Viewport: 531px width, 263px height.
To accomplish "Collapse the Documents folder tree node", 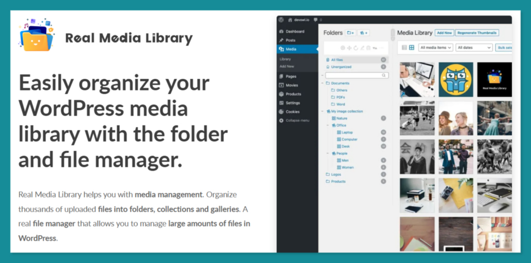I will [x=323, y=83].
